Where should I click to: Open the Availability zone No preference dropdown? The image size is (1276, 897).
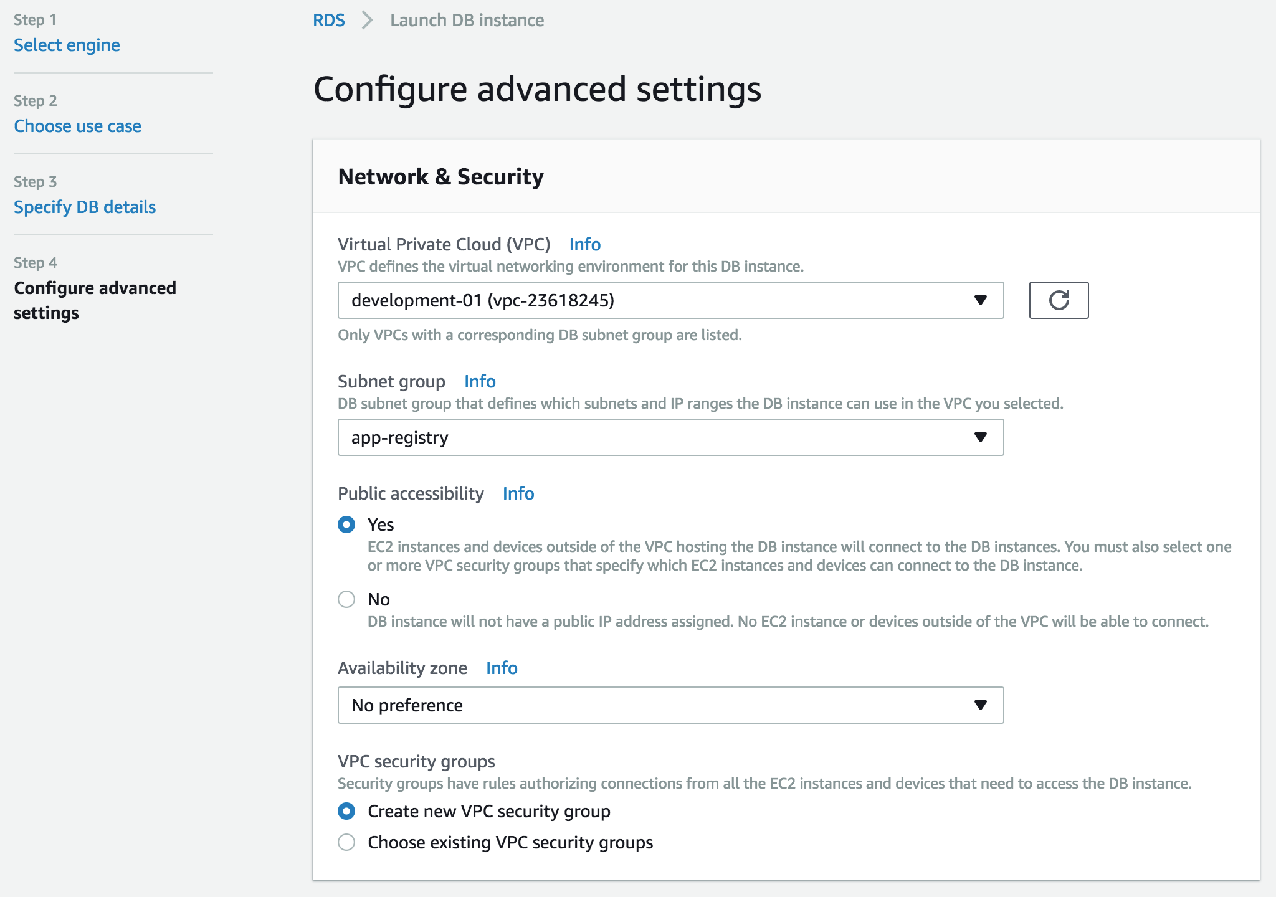(670, 705)
